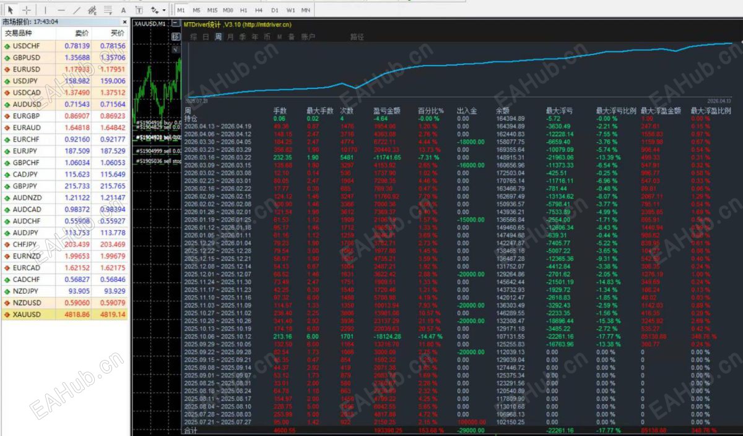This screenshot has height=436, width=743.
Task: Open the 季 quarterly statistics tab
Action: [243, 37]
